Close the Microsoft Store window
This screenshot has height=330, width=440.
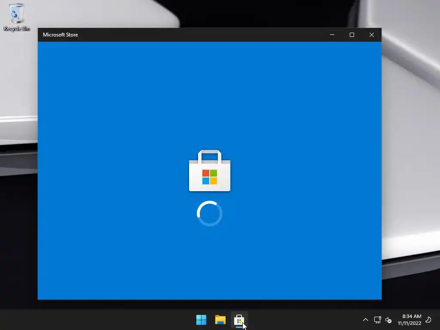[x=372, y=35]
